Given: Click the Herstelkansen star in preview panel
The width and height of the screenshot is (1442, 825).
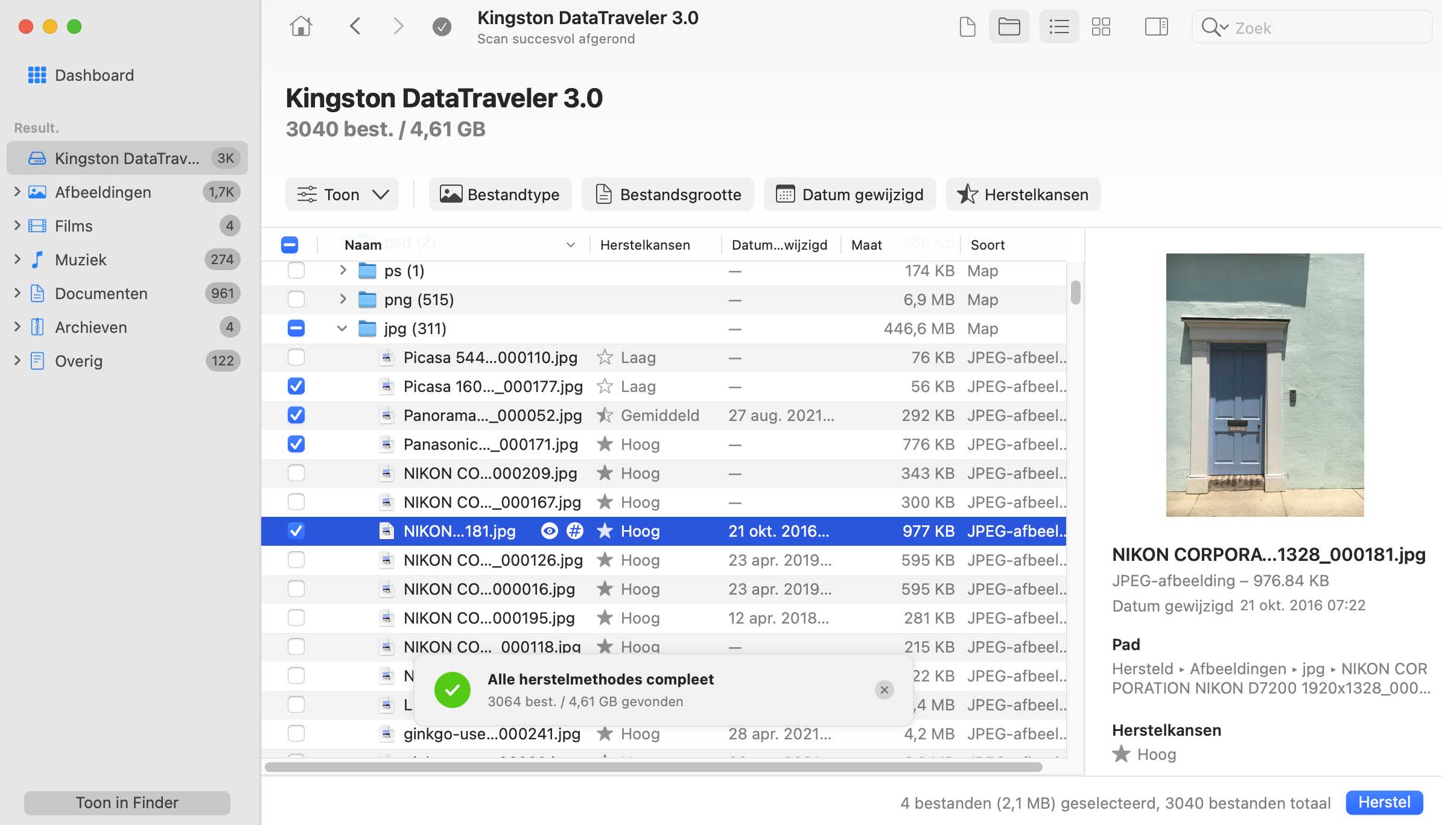Looking at the screenshot, I should [x=1122, y=754].
